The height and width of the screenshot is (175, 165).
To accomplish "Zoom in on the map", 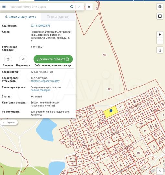I will (160, 35).
